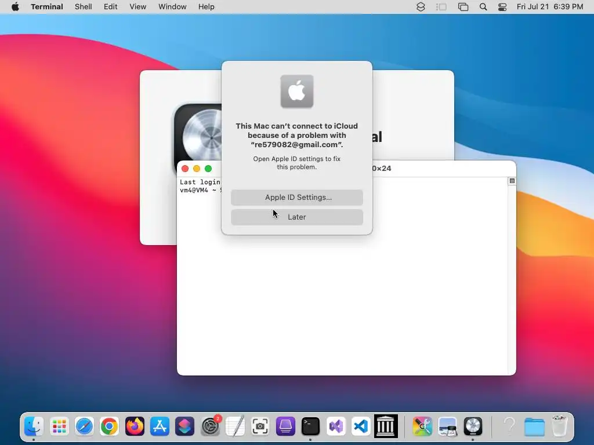Open the Window menu
594x445 pixels.
(172, 7)
